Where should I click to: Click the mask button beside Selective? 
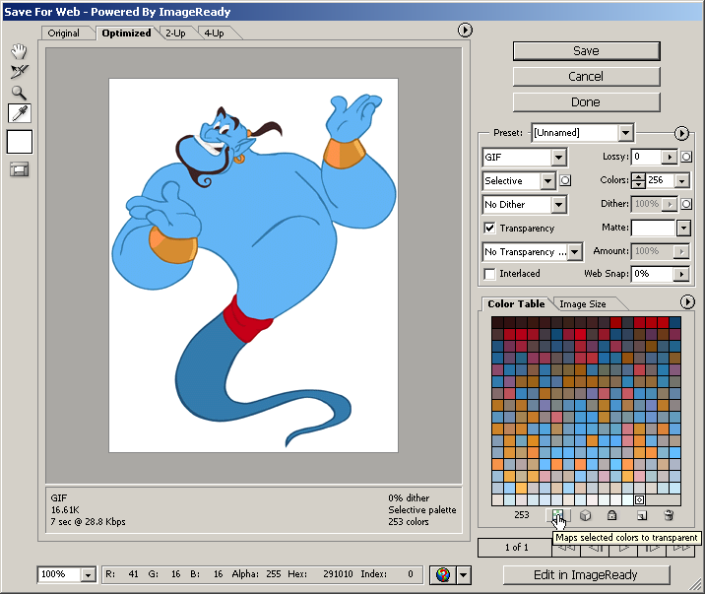pyautogui.click(x=565, y=180)
